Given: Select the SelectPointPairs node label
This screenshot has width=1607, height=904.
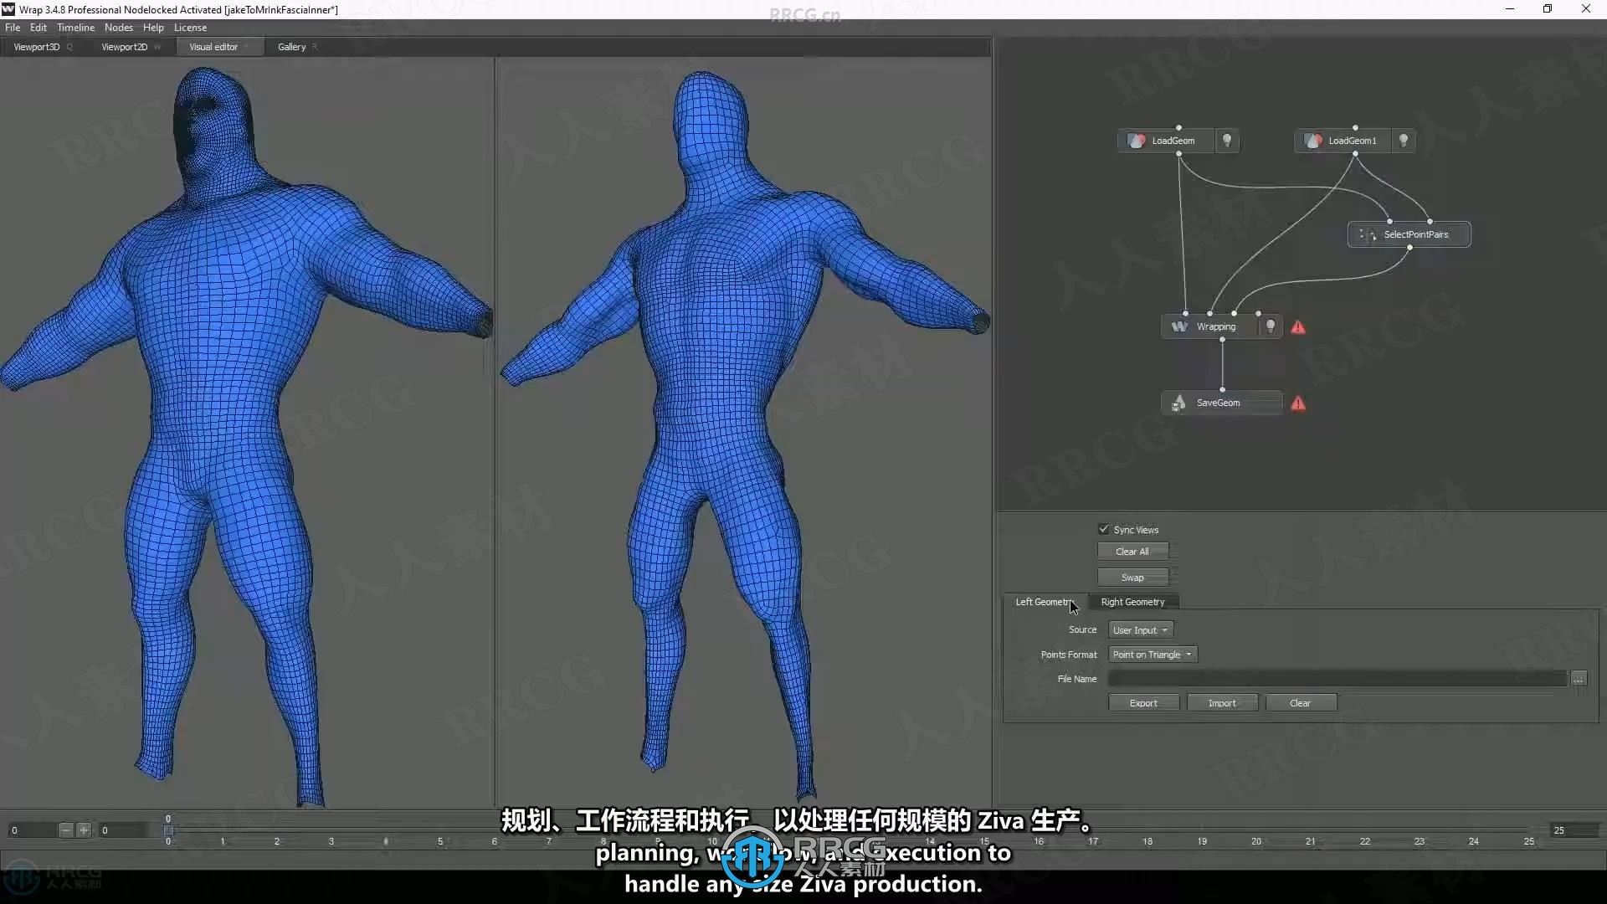Looking at the screenshot, I should click(x=1415, y=234).
